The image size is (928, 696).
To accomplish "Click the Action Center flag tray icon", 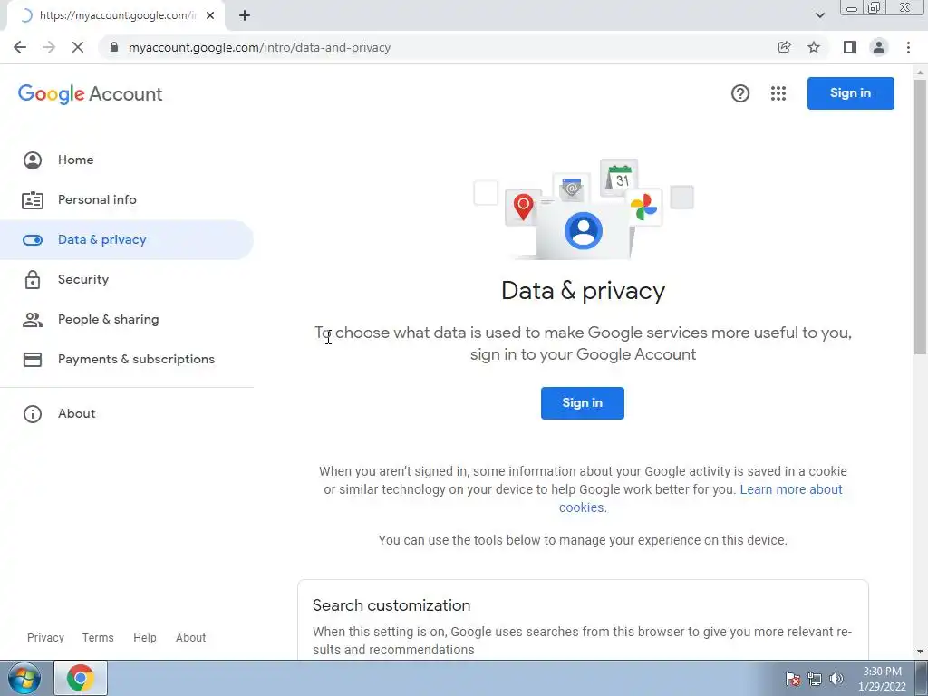I will click(x=793, y=679).
